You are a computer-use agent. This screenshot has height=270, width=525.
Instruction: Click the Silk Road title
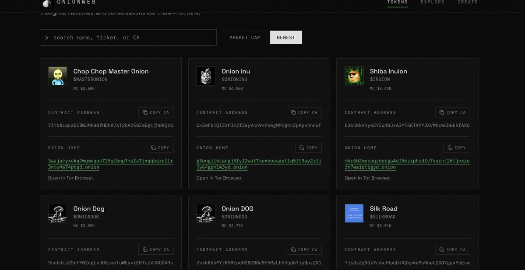point(384,208)
